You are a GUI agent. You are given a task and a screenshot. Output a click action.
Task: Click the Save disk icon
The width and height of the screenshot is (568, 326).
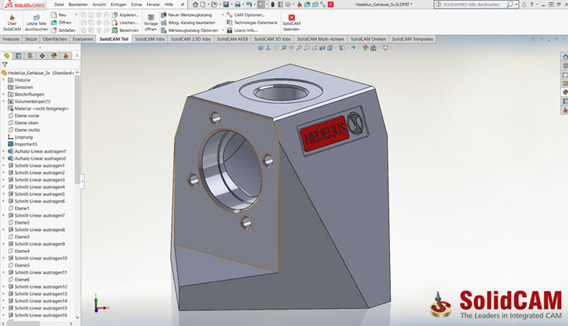tap(226, 5)
